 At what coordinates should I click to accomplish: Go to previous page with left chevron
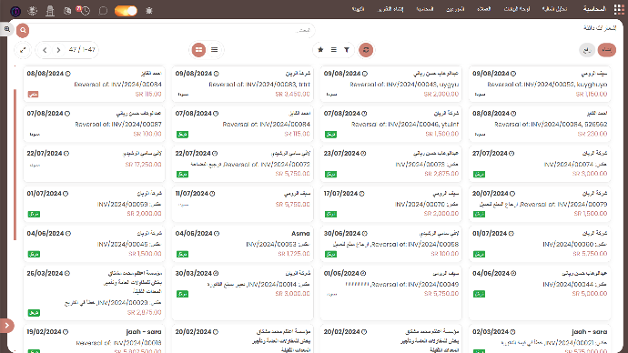tap(45, 50)
